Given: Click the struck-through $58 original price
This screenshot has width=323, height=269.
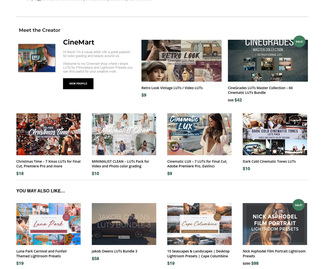Looking at the screenshot, I should tap(231, 100).
